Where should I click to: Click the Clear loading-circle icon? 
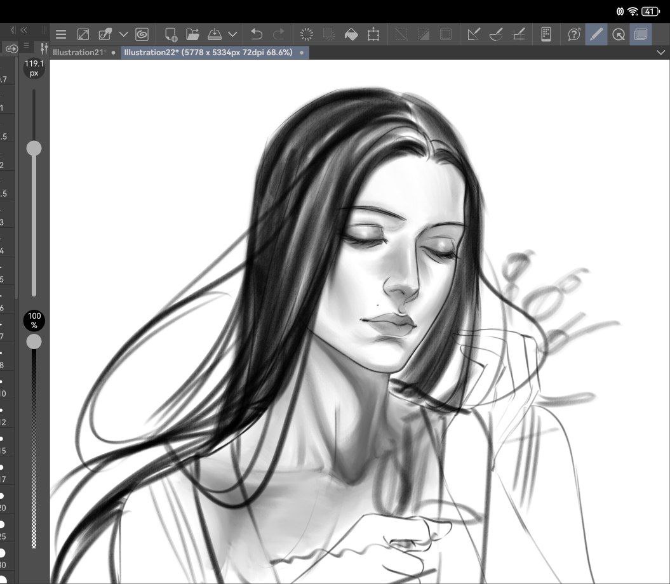(x=307, y=34)
